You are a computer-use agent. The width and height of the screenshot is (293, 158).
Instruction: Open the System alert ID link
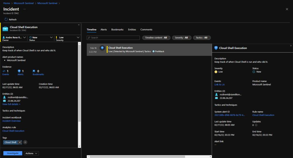pos(229,115)
